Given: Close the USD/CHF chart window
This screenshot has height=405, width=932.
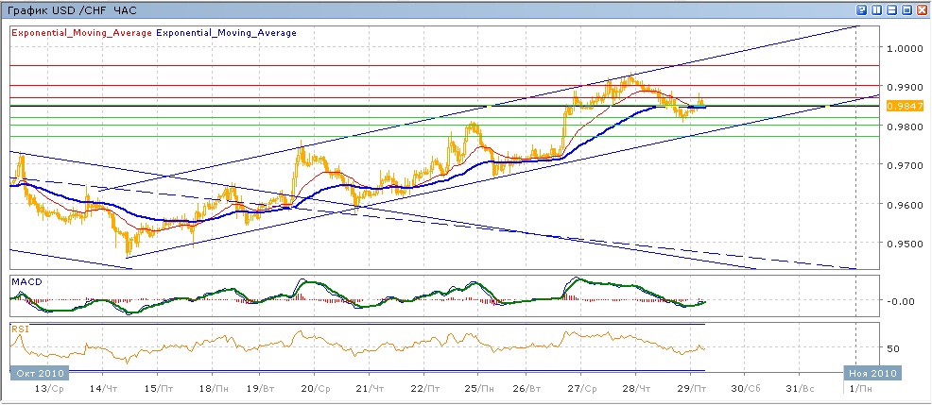Looking at the screenshot, I should 922,9.
